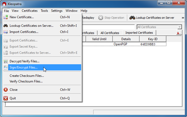This screenshot has height=117, width=187.
Task: Click the New Certificate menu icon
Action: (6, 17)
